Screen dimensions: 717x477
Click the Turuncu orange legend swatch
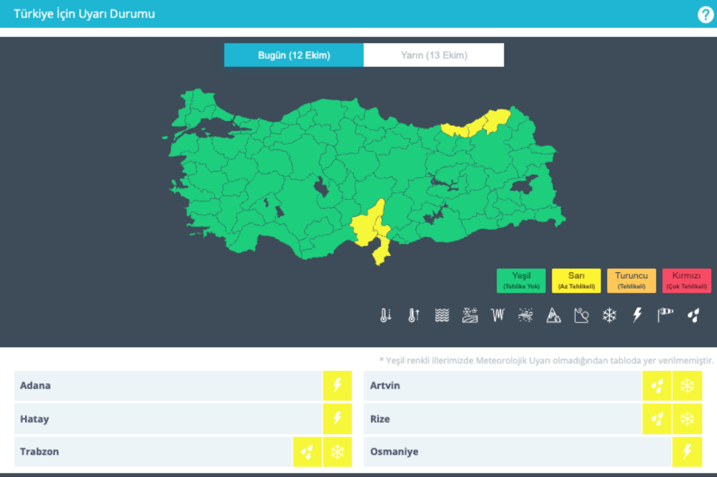pos(631,280)
